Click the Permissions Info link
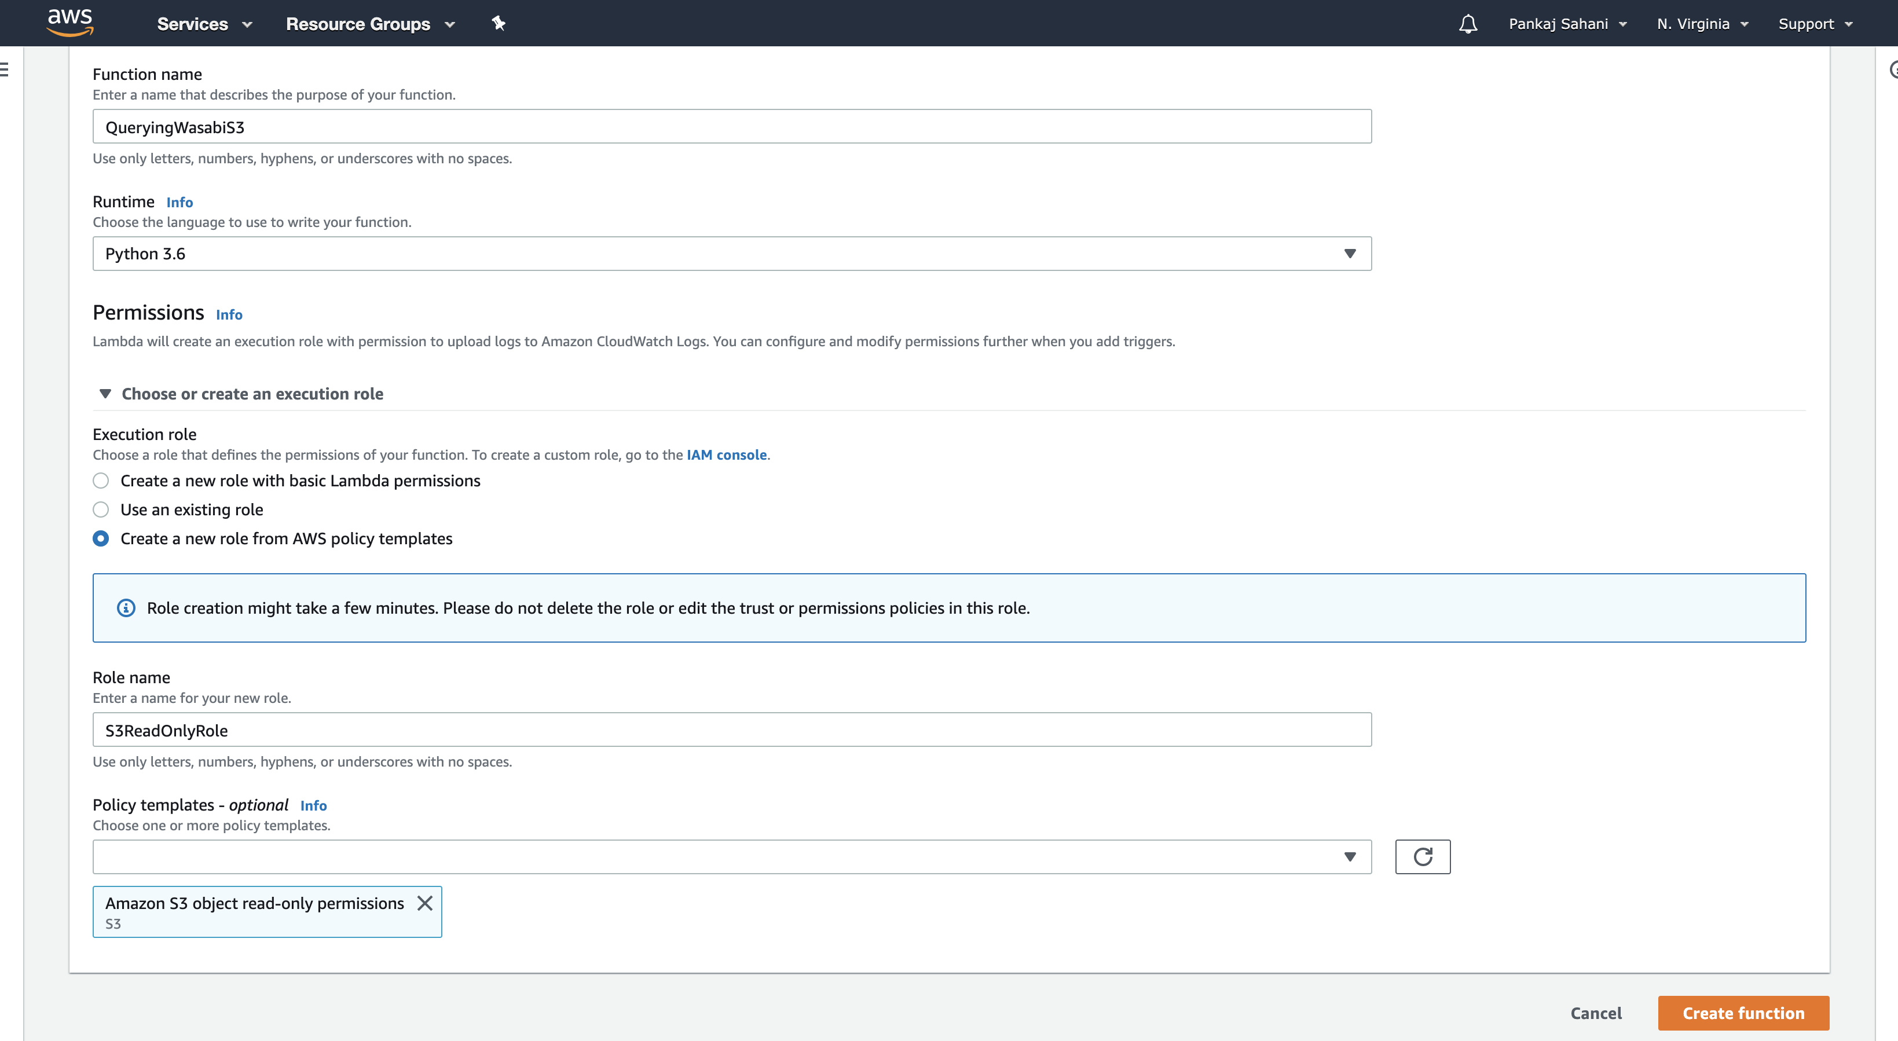Viewport: 1898px width, 1041px height. 228,314
